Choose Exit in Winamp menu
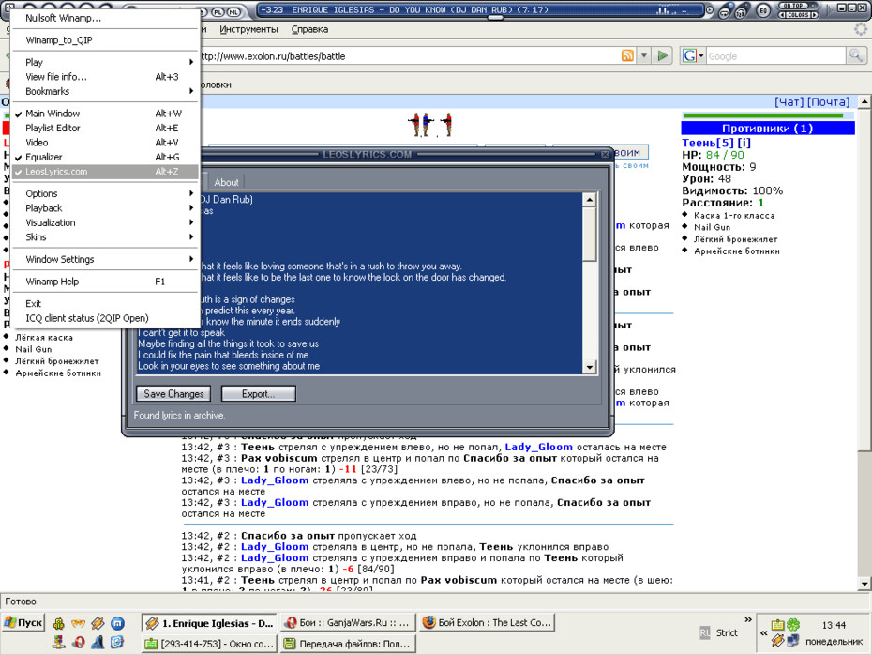 click(x=105, y=304)
